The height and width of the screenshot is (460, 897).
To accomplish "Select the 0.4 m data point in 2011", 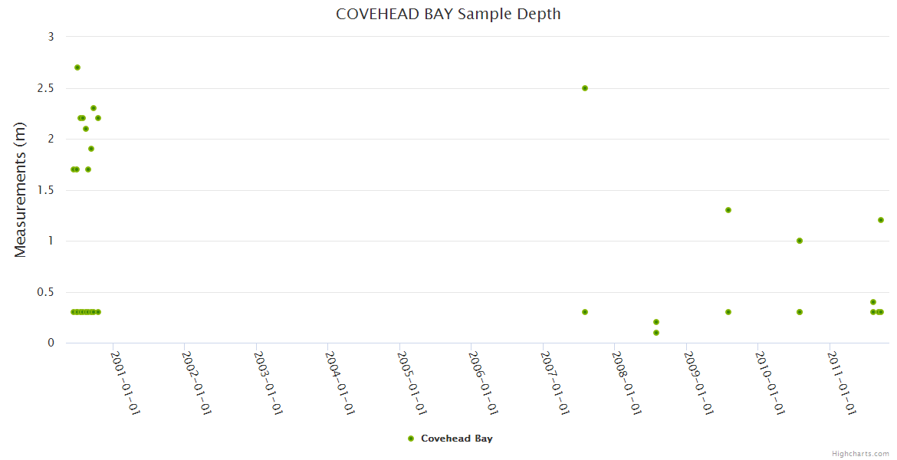I will [873, 302].
